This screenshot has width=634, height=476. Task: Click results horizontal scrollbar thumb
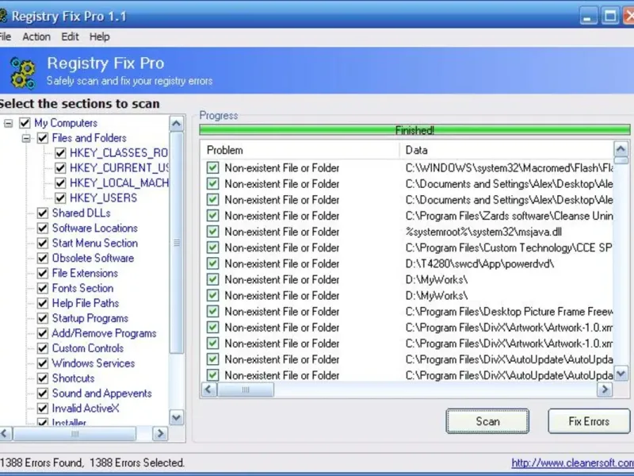click(x=246, y=390)
